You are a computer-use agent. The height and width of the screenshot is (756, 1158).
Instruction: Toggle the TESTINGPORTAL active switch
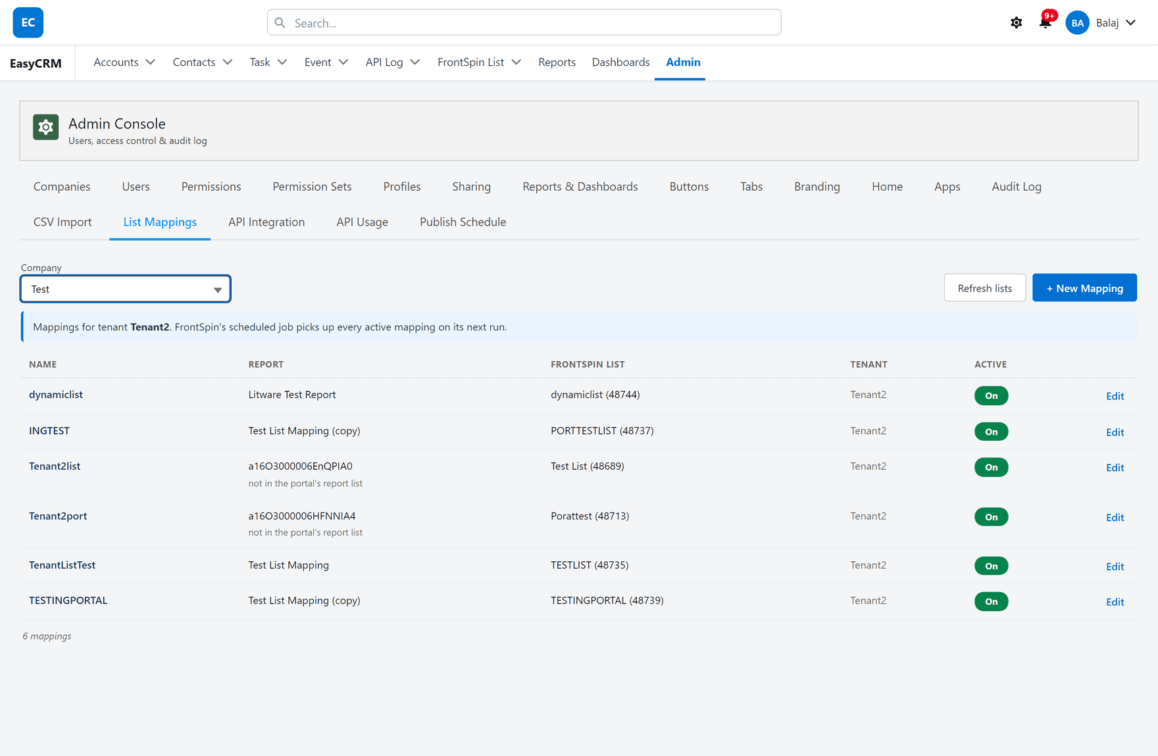tap(991, 601)
